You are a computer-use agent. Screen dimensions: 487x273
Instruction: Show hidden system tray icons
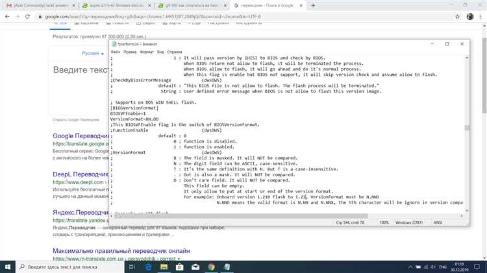click(x=410, y=267)
